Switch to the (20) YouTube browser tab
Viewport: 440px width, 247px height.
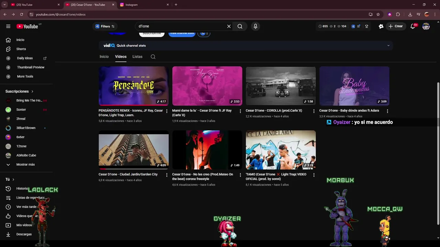(x=35, y=5)
